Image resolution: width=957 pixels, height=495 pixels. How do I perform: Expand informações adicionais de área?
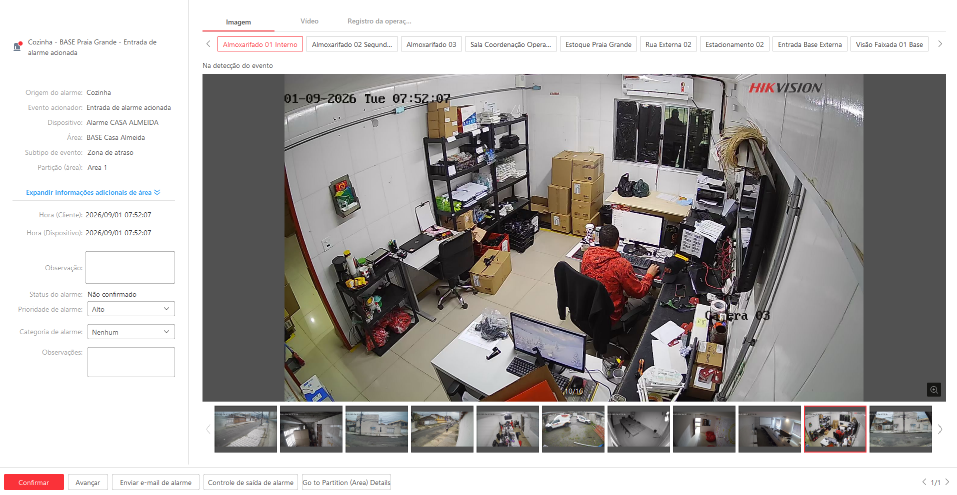[x=93, y=192]
